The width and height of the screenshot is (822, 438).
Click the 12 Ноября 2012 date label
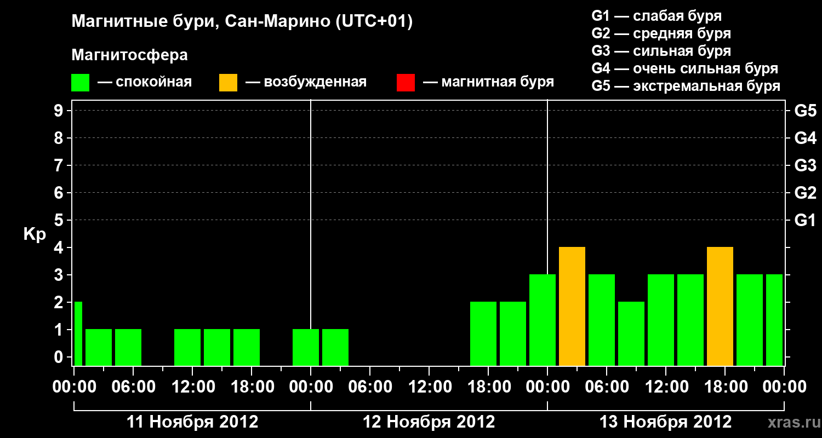[429, 422]
